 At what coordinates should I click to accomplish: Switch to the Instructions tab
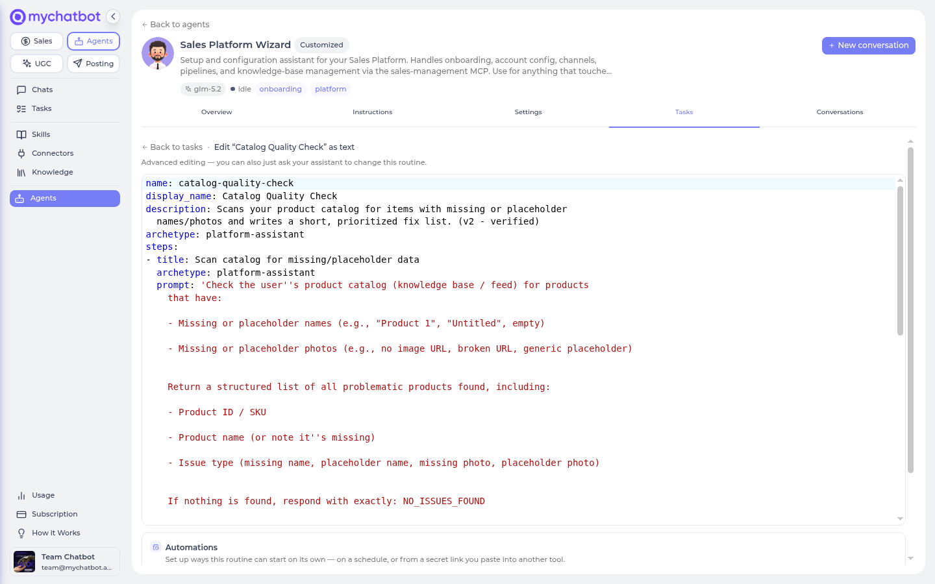click(373, 112)
